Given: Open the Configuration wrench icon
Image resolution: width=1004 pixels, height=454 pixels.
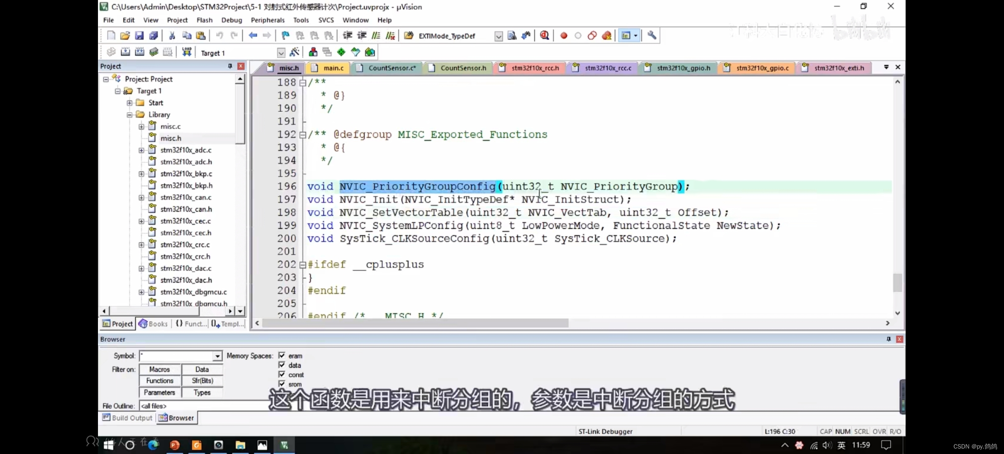Looking at the screenshot, I should tap(652, 36).
